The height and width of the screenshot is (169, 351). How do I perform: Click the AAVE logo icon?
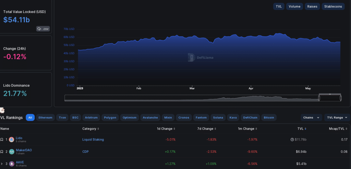pyautogui.click(x=11, y=164)
